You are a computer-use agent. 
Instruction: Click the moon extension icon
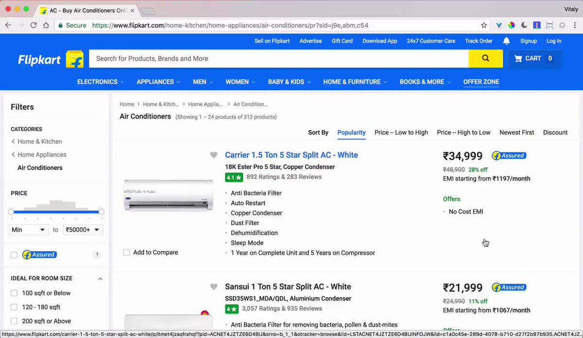point(524,25)
